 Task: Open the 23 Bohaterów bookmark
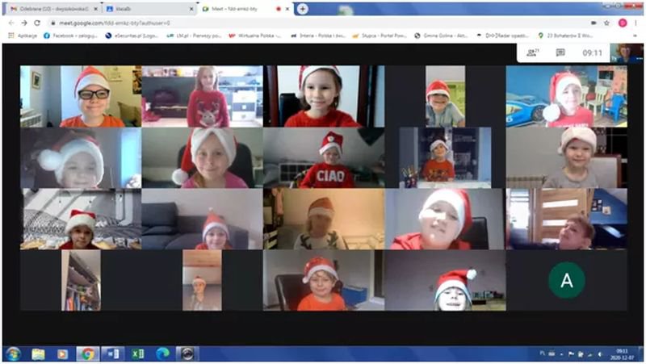pyautogui.click(x=565, y=36)
